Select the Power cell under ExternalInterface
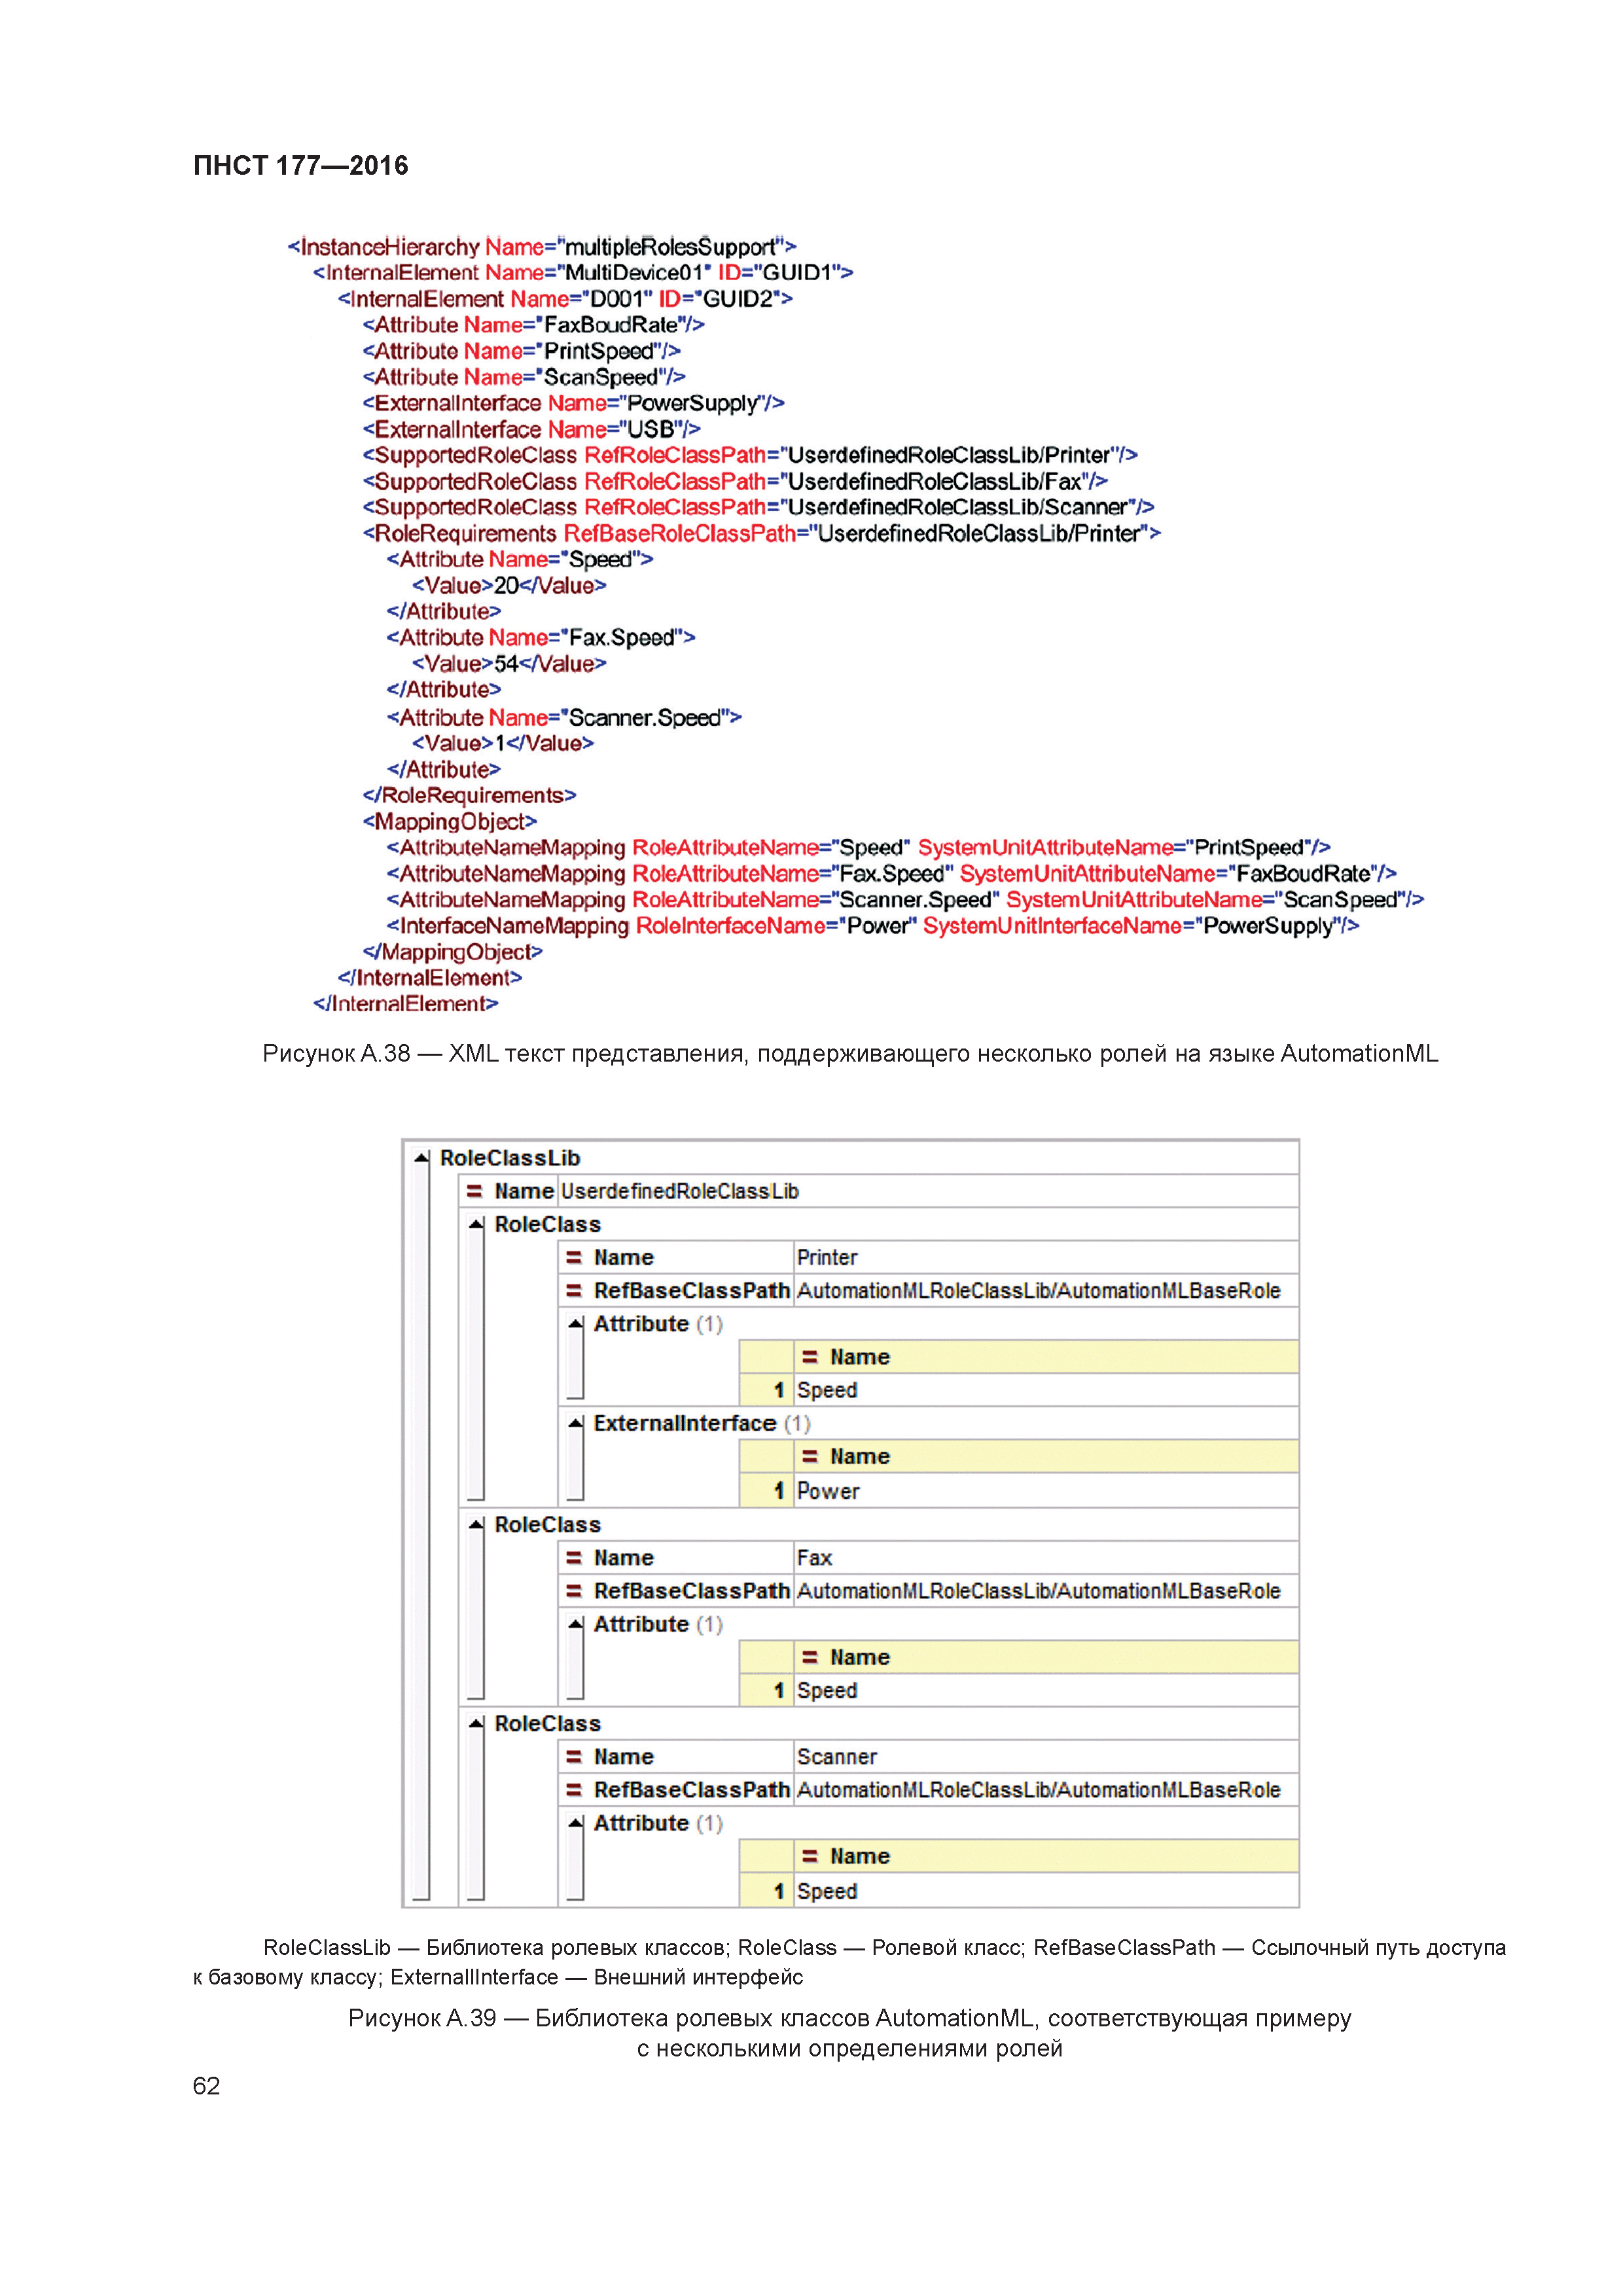The height and width of the screenshot is (2296, 1623). coord(1046,1490)
